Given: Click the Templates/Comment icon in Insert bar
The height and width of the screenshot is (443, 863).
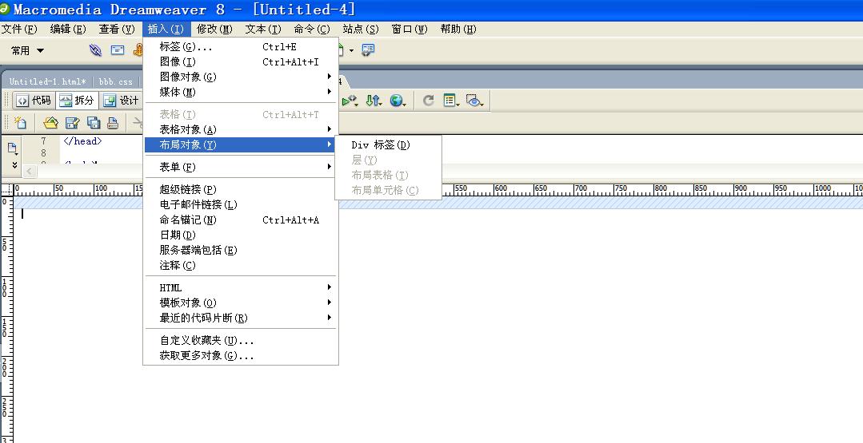Looking at the screenshot, I should click(368, 50).
